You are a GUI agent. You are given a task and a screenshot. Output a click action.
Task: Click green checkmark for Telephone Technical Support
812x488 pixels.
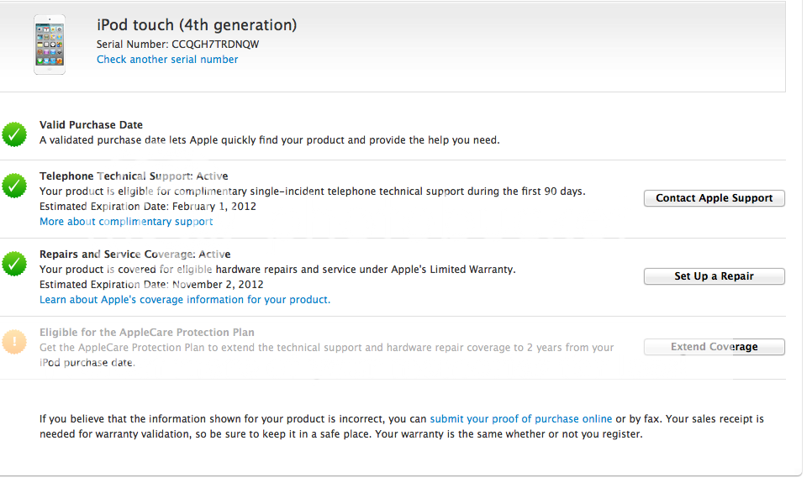tap(14, 186)
